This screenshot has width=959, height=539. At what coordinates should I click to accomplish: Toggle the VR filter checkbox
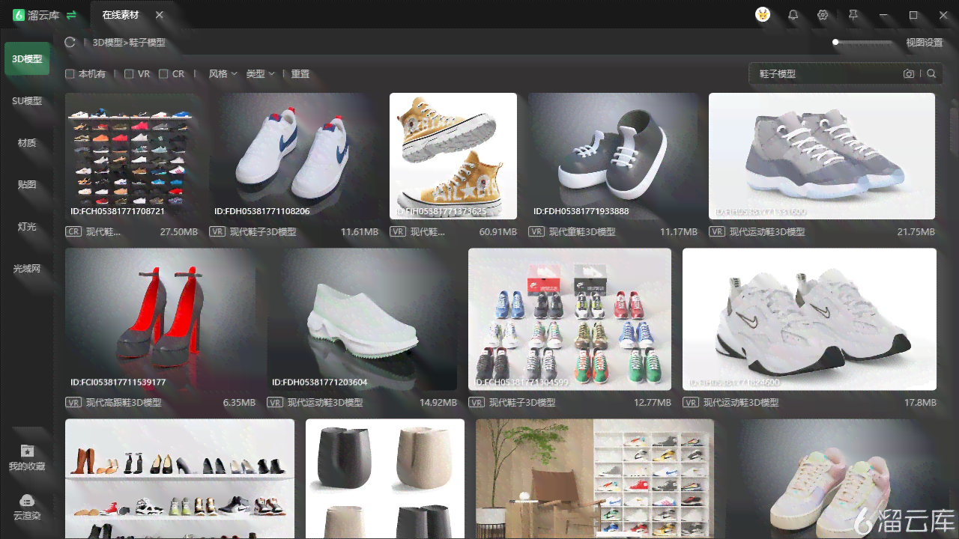point(129,74)
